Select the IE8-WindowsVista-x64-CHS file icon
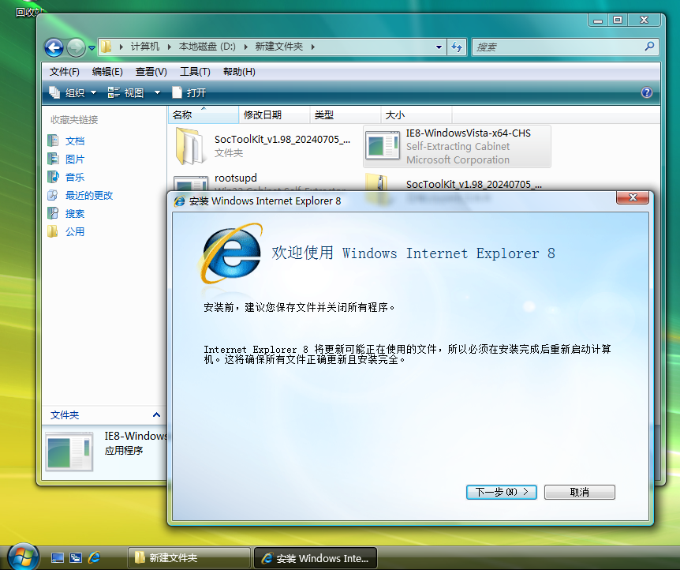The image size is (680, 570). pos(383,146)
